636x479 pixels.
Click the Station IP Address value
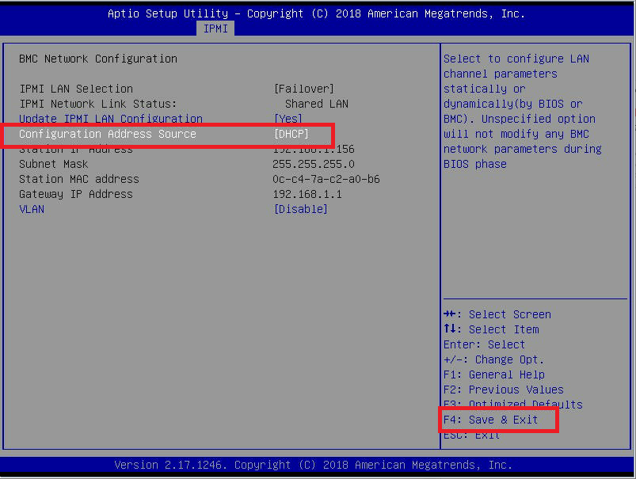pyautogui.click(x=314, y=150)
